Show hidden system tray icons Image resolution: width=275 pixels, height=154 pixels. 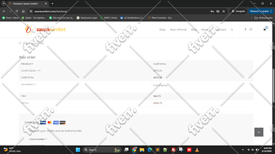coord(243,150)
